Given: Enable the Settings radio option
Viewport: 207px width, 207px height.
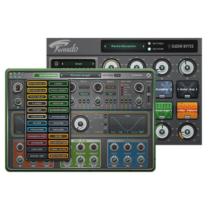Looking at the screenshot, I should tap(149, 43).
